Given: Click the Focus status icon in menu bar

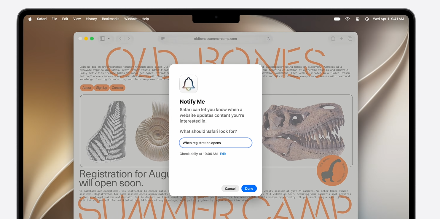Looking at the screenshot, I should pos(367,19).
